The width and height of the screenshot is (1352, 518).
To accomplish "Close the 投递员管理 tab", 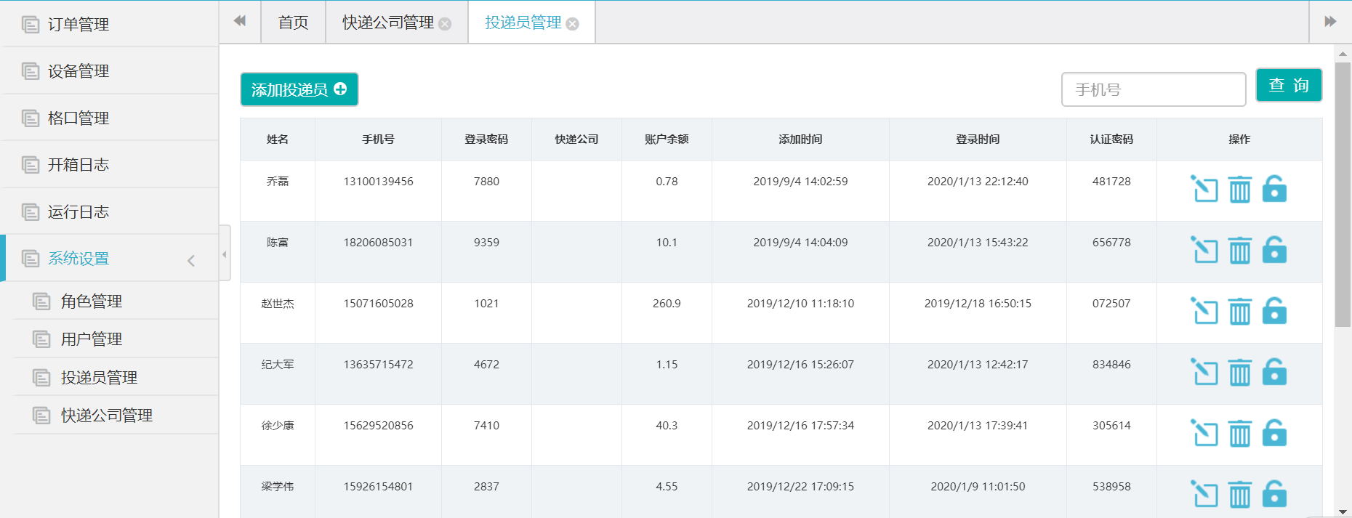I will point(573,24).
